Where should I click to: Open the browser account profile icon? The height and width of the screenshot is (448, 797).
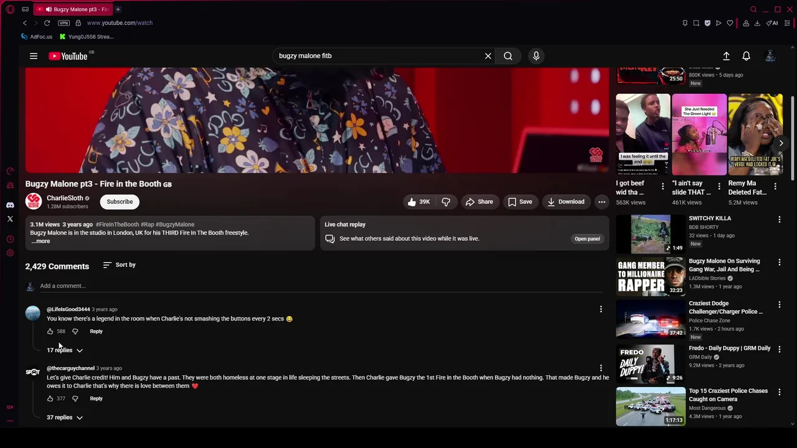(746, 23)
